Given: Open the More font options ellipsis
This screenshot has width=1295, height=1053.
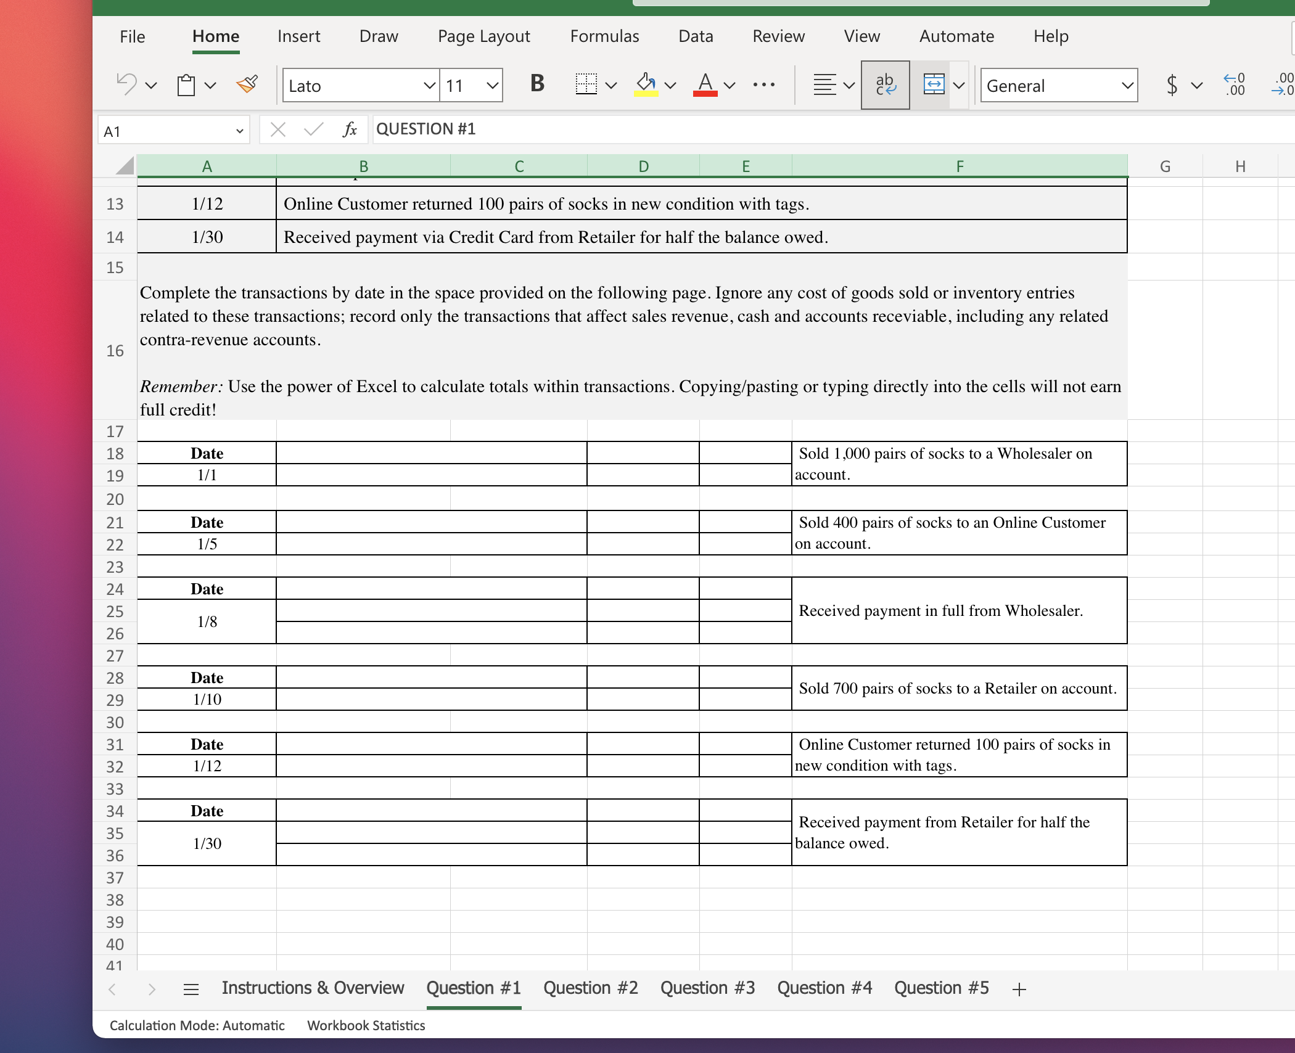Looking at the screenshot, I should point(763,85).
